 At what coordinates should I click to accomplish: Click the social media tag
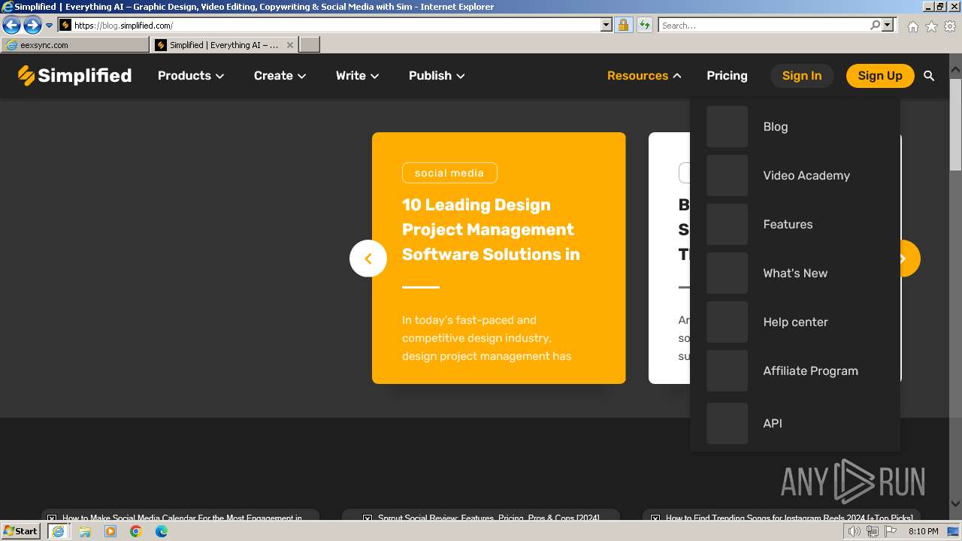click(x=449, y=173)
